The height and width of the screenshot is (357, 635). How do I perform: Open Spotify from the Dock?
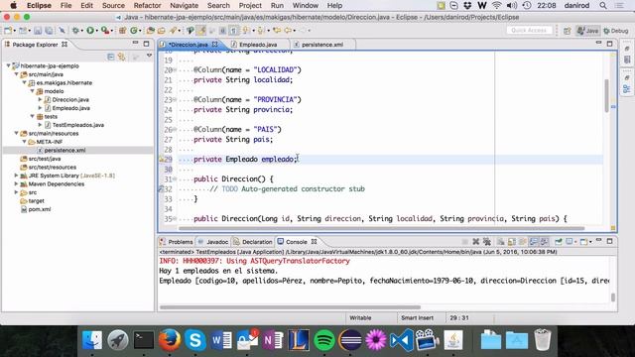pos(324,339)
